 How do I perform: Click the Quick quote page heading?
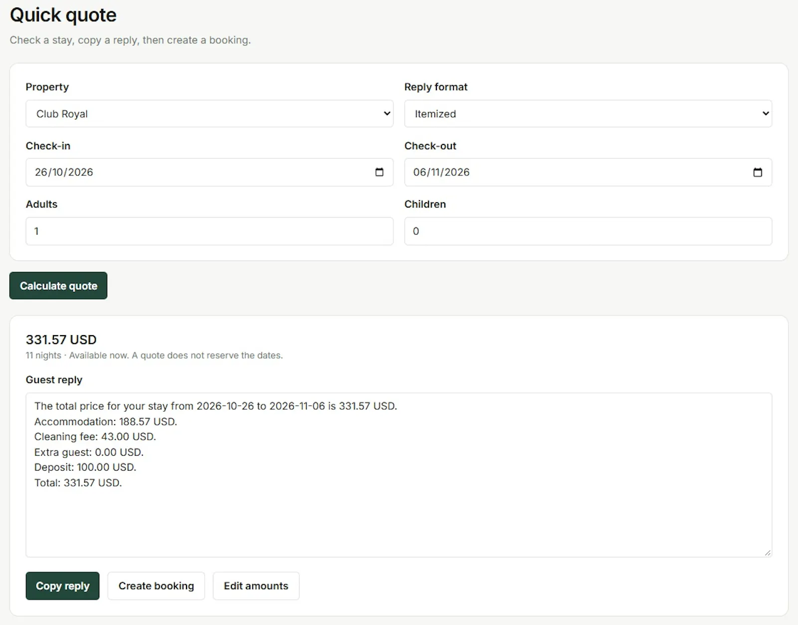[63, 15]
